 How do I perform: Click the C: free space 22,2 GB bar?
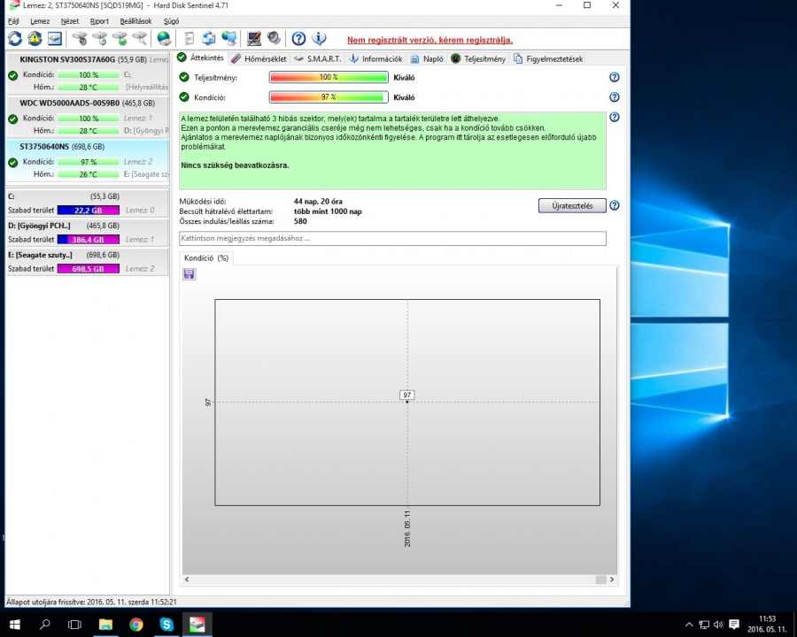(89, 211)
